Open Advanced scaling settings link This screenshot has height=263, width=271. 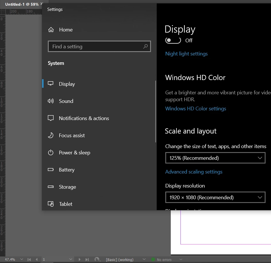194,172
